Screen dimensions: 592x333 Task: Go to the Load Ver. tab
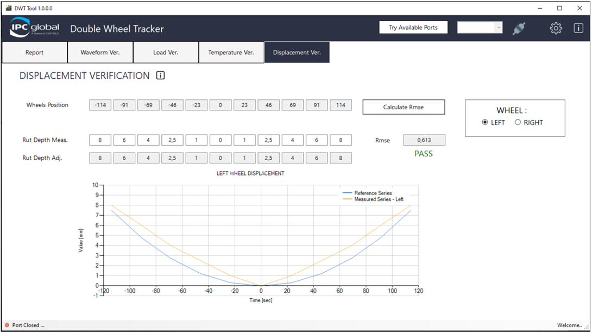pos(166,53)
